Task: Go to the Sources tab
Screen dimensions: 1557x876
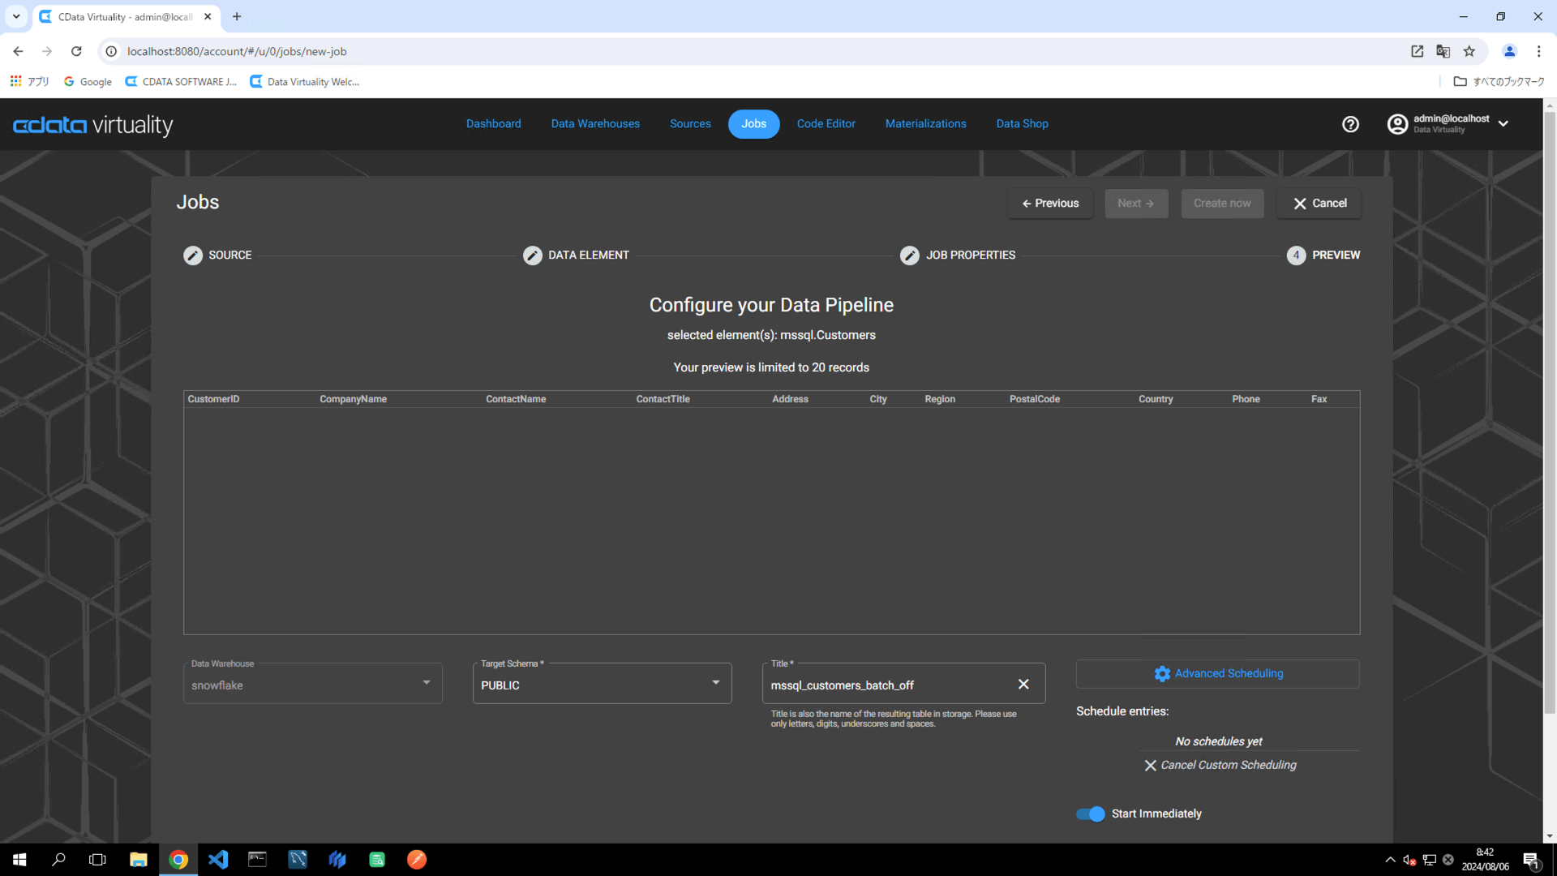Action: tap(690, 124)
